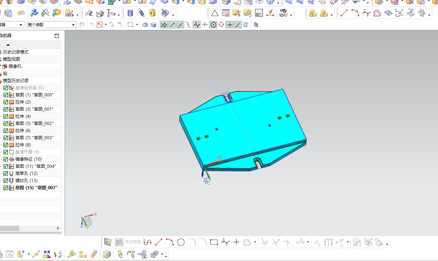Expand offset curve dropdown in sketch toolbar

tap(255, 242)
